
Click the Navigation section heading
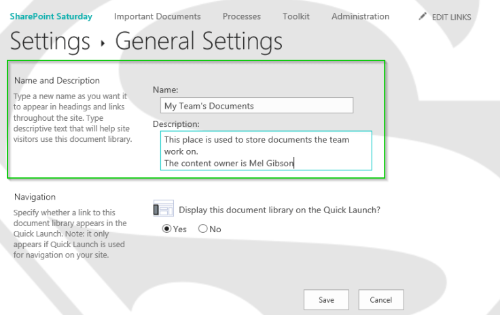pos(35,197)
